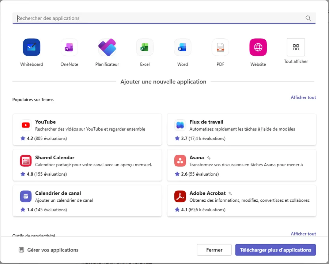The image size is (329, 264).
Task: Click the Tout afficher label text
Action: coord(296,62)
